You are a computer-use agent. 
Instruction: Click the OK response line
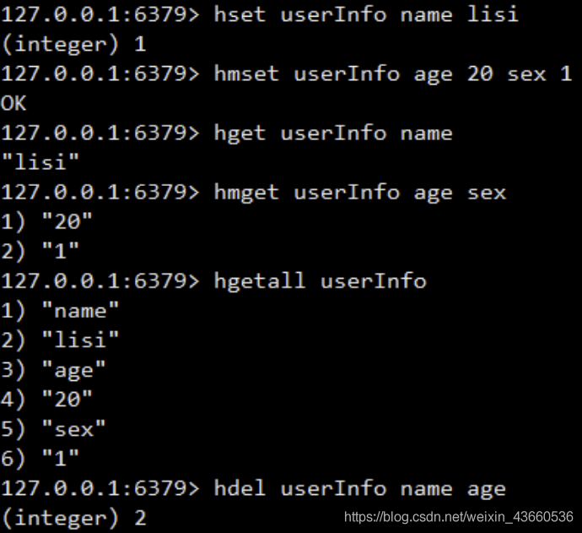point(13,103)
